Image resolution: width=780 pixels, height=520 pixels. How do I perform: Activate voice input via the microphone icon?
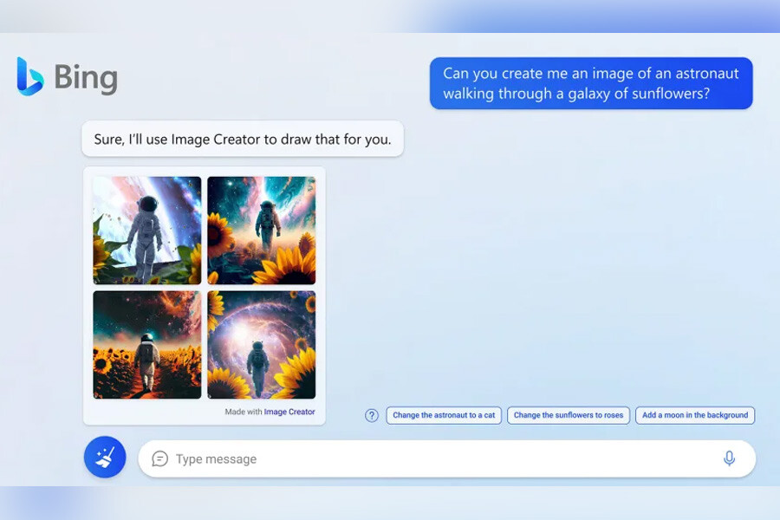pos(731,458)
